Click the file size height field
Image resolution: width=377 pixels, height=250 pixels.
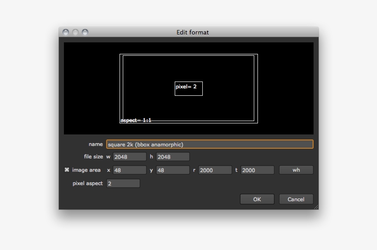coord(172,157)
